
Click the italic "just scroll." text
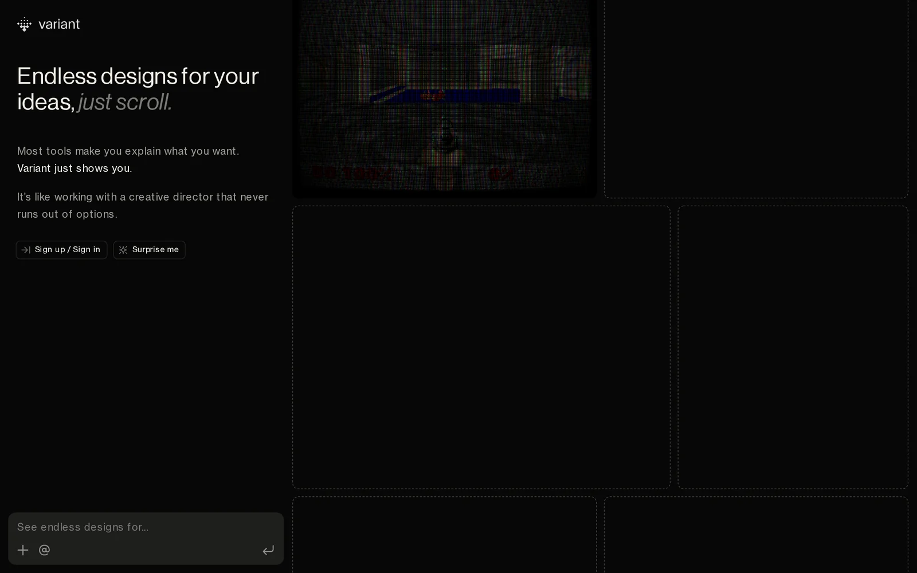tap(125, 103)
